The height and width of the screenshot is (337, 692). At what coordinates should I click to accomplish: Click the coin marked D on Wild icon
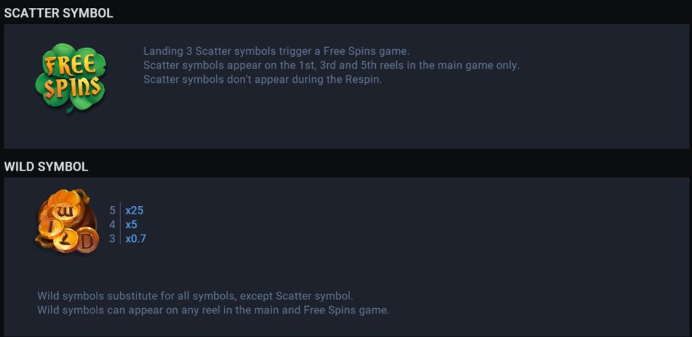pyautogui.click(x=86, y=241)
